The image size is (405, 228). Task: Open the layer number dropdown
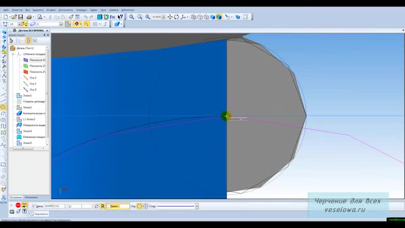click(61, 24)
